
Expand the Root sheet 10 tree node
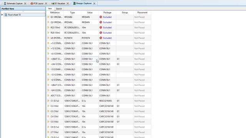point(2,15)
